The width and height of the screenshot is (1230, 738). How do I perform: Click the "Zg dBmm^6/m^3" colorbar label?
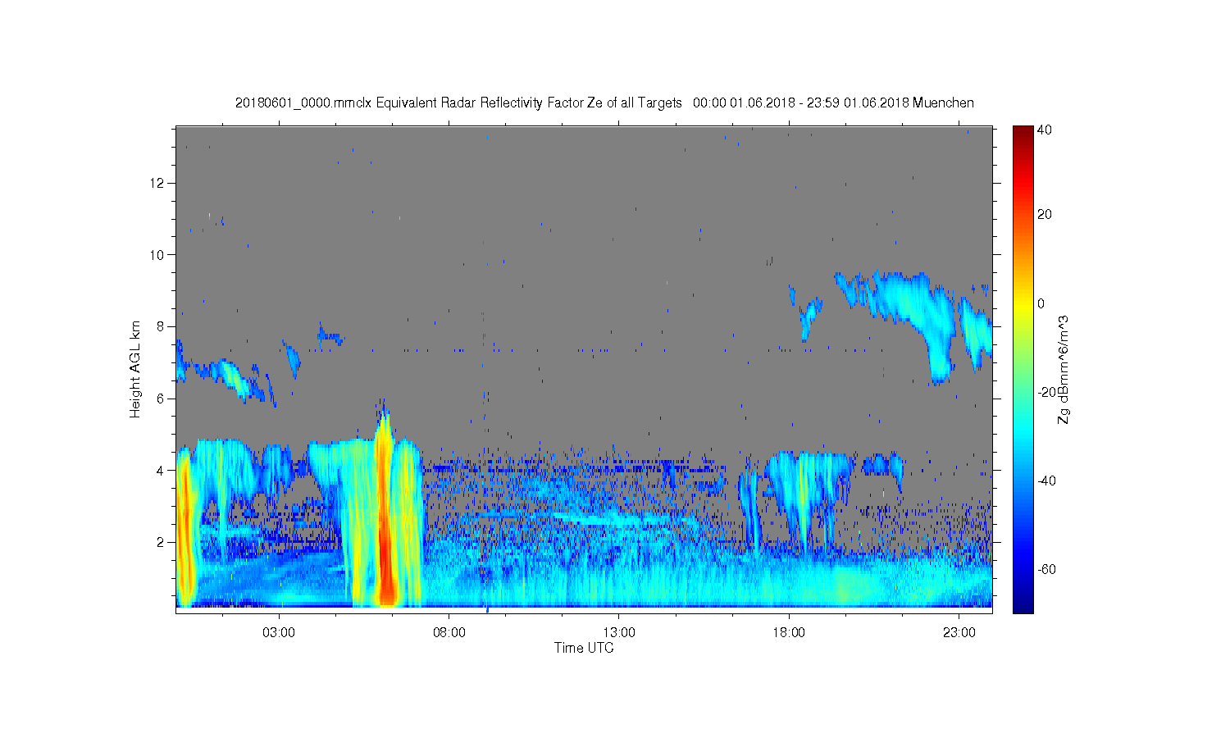tap(1064, 370)
